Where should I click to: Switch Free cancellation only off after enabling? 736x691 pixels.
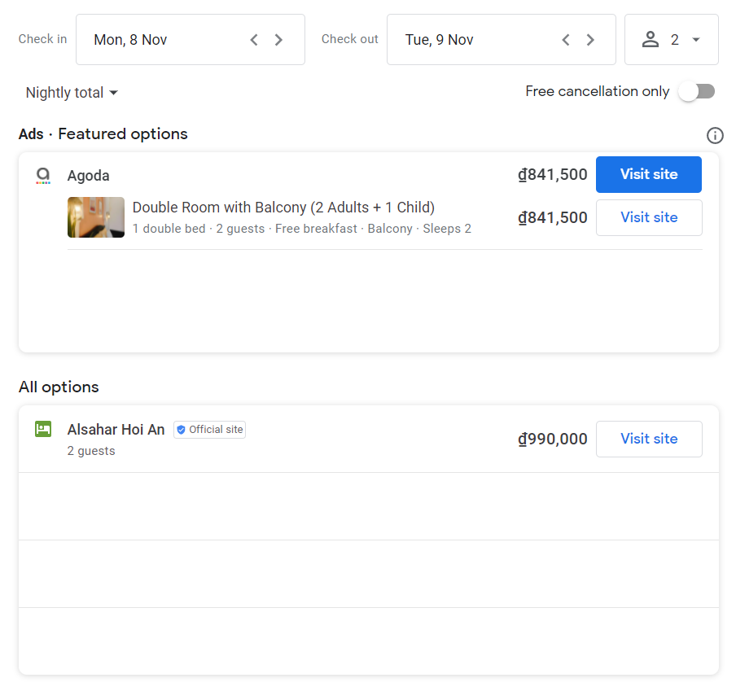tap(696, 91)
